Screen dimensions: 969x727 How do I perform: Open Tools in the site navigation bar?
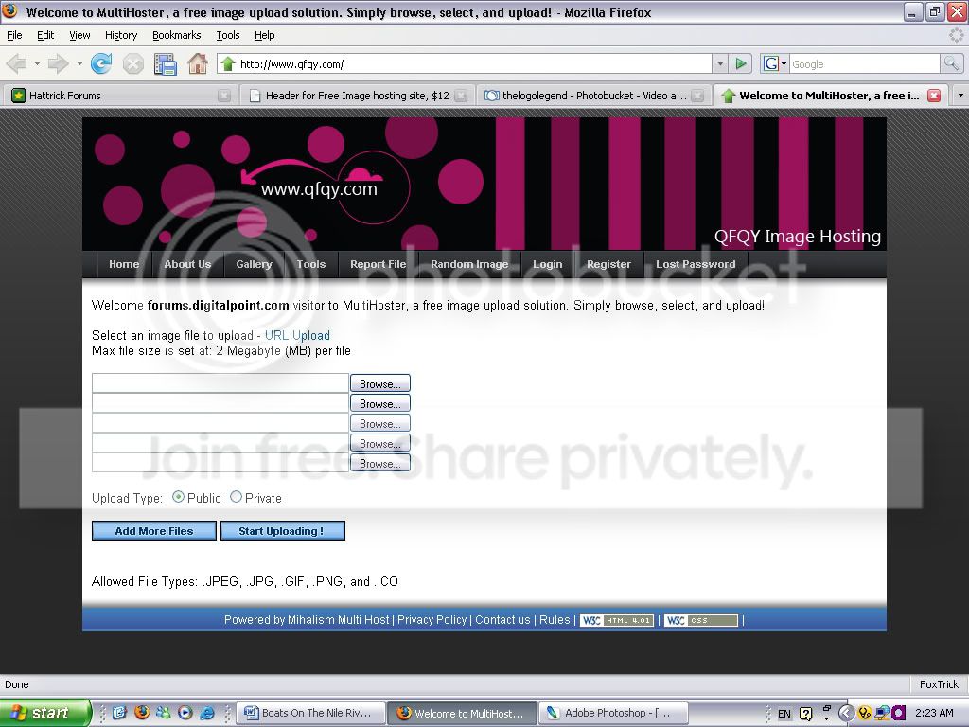[310, 264]
